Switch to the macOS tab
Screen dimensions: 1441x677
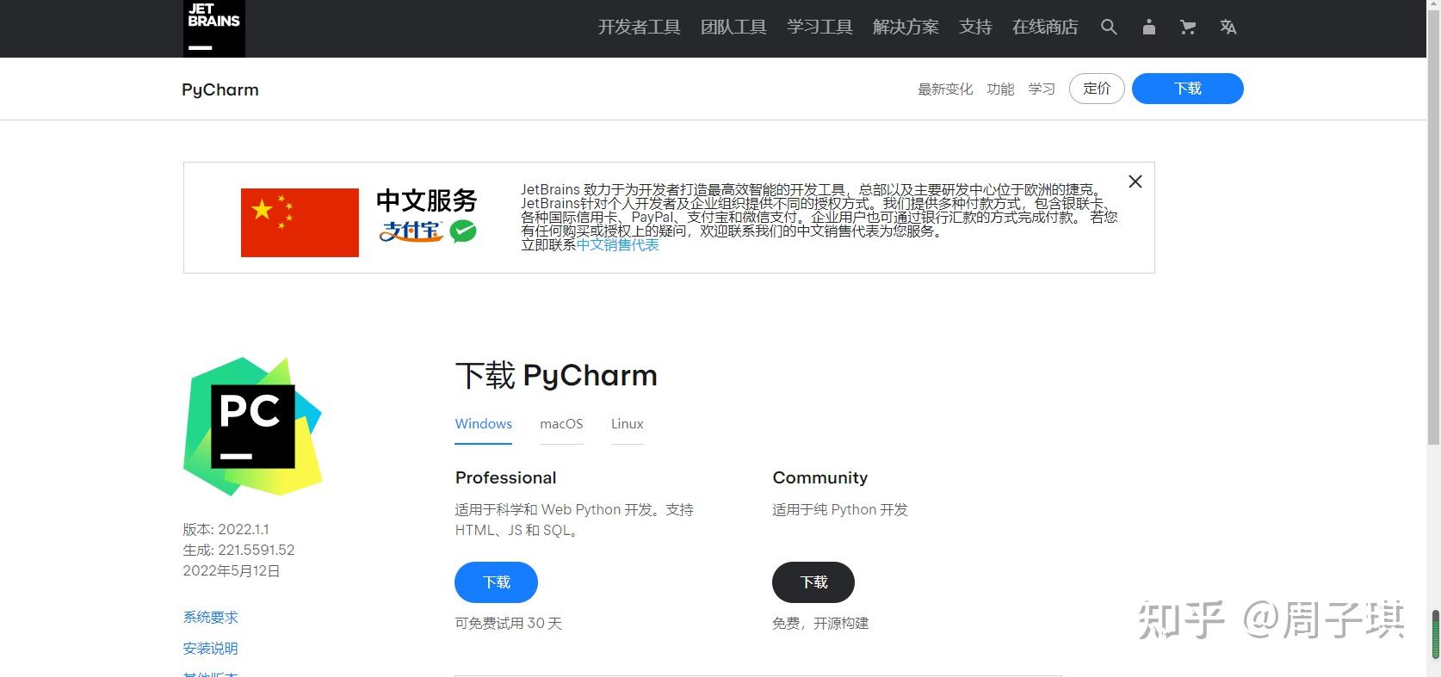pos(561,424)
